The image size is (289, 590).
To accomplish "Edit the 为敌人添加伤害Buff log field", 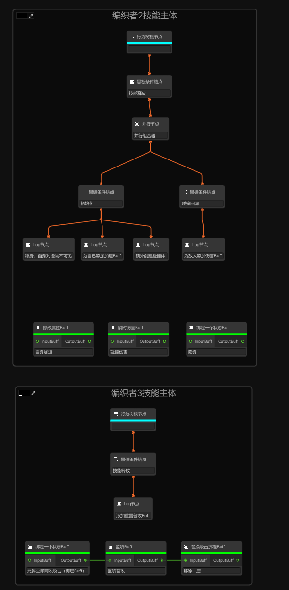I will click(204, 256).
